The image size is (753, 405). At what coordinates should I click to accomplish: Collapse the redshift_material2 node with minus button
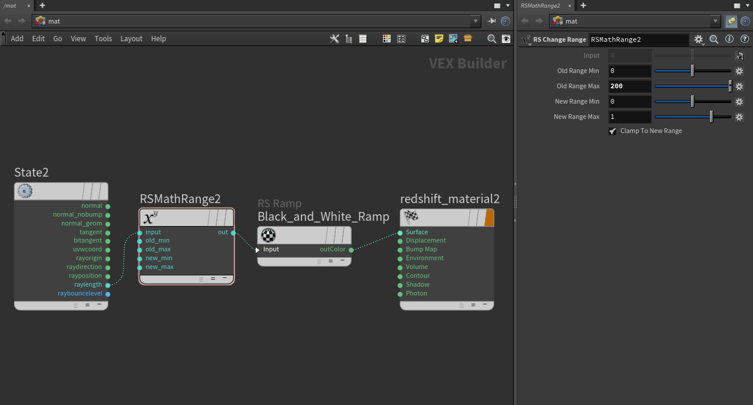(485, 305)
